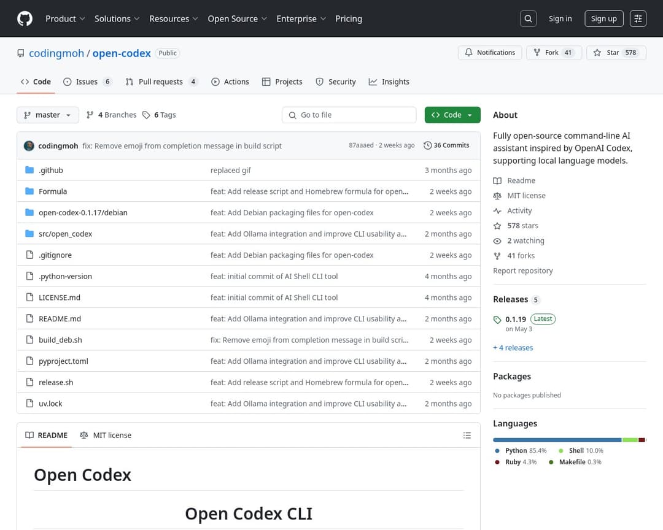Open the release.sh file
663x530 pixels.
pos(56,382)
